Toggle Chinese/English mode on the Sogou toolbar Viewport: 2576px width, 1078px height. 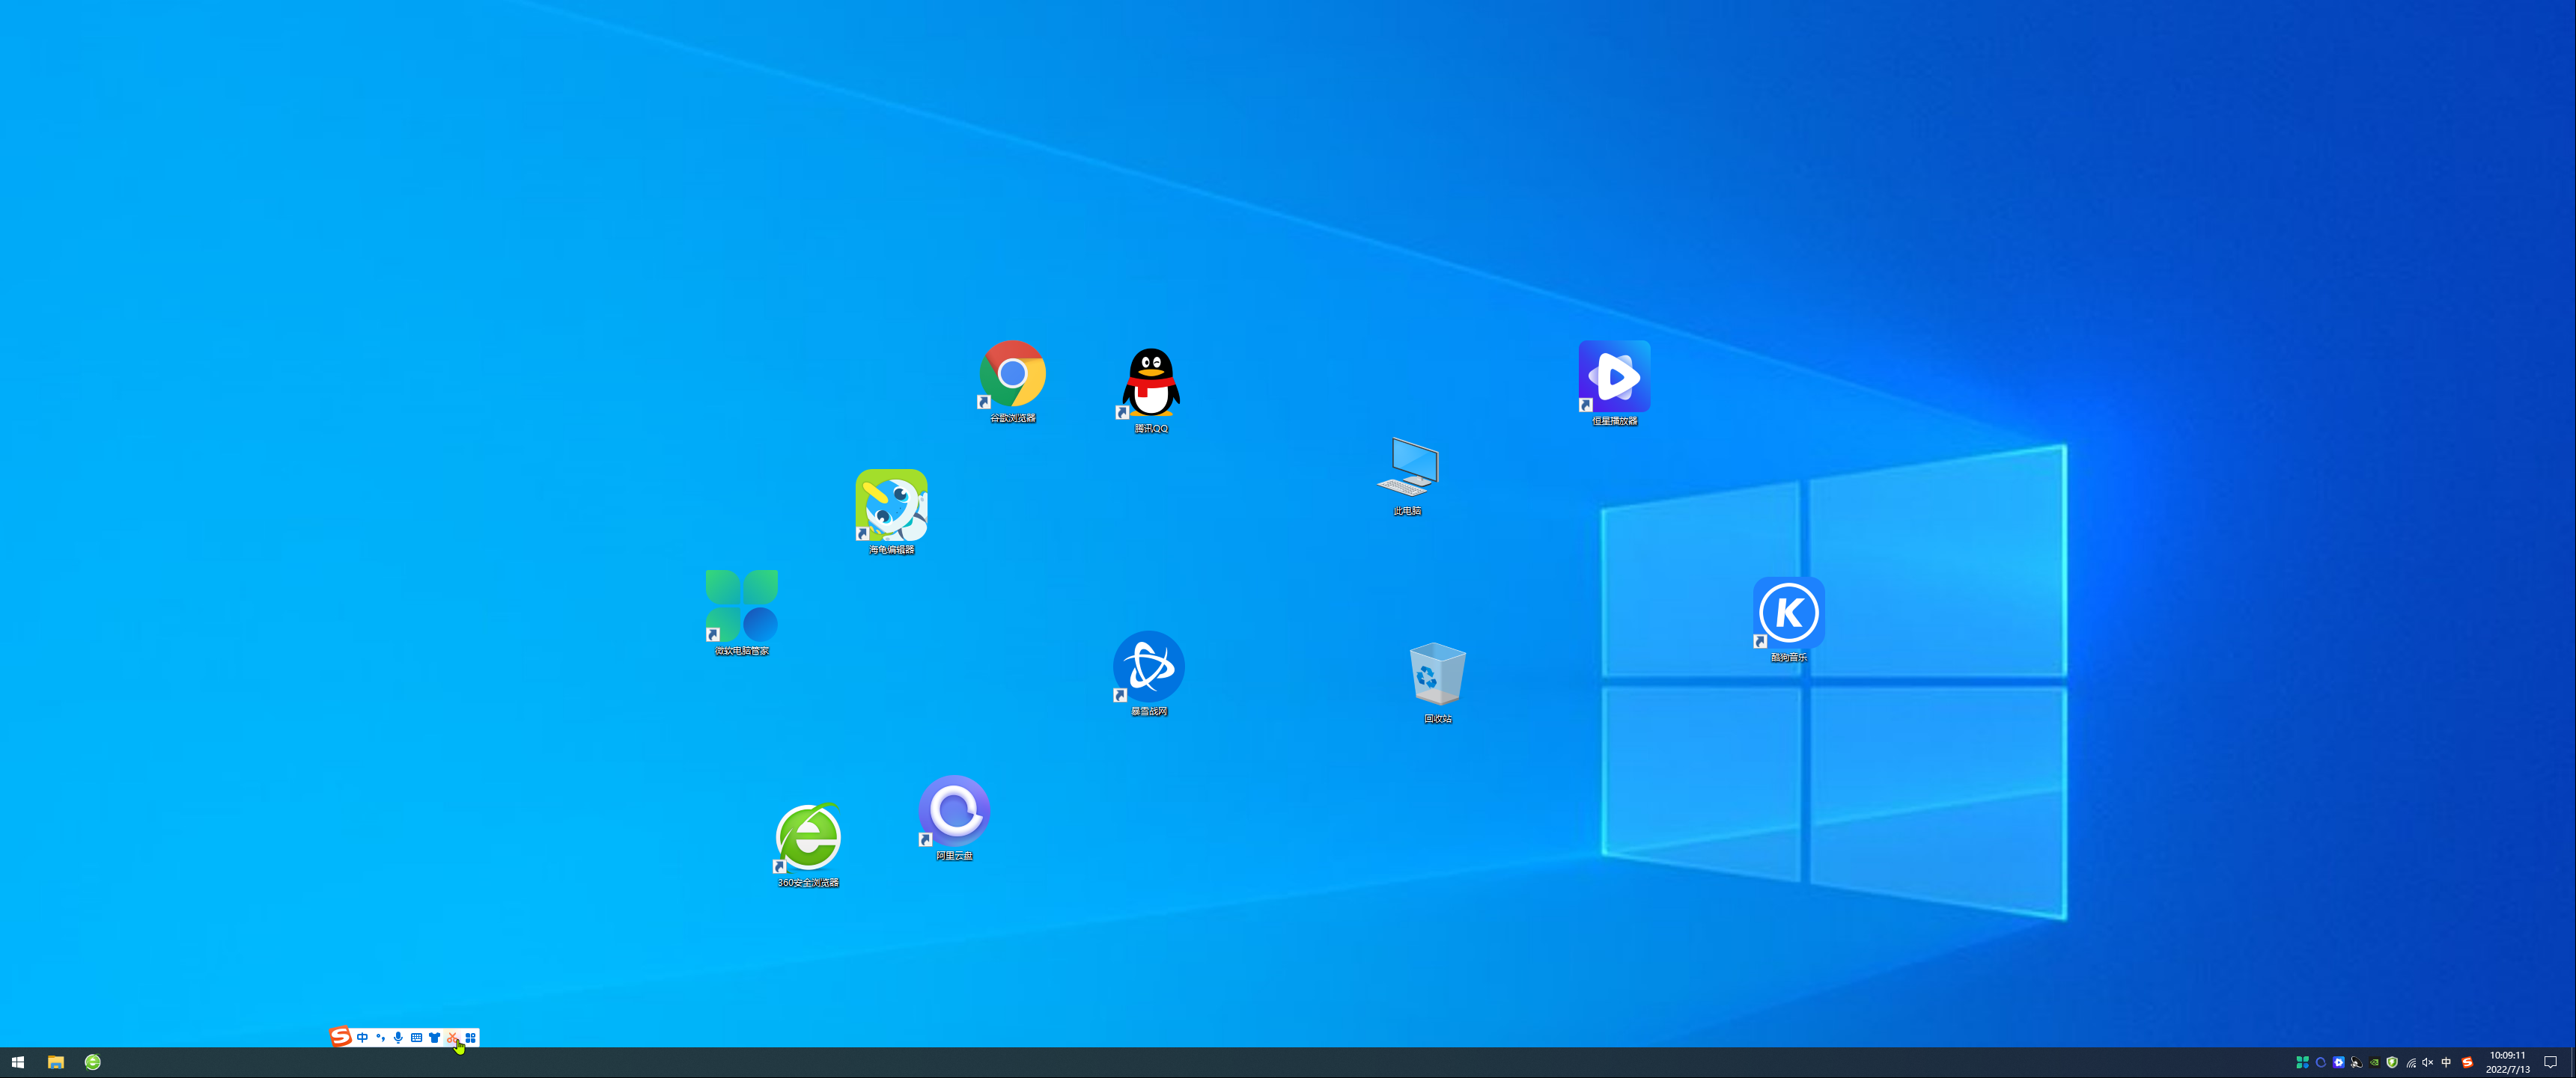(x=362, y=1037)
